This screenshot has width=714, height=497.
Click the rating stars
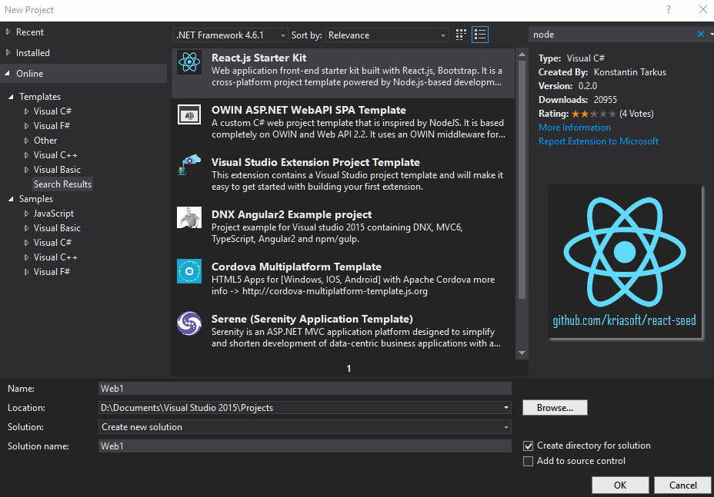(x=594, y=114)
